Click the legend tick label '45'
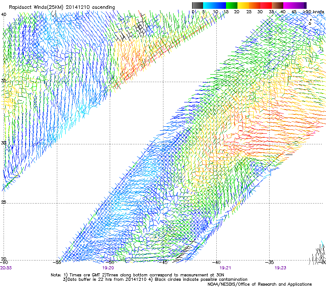 294,11
